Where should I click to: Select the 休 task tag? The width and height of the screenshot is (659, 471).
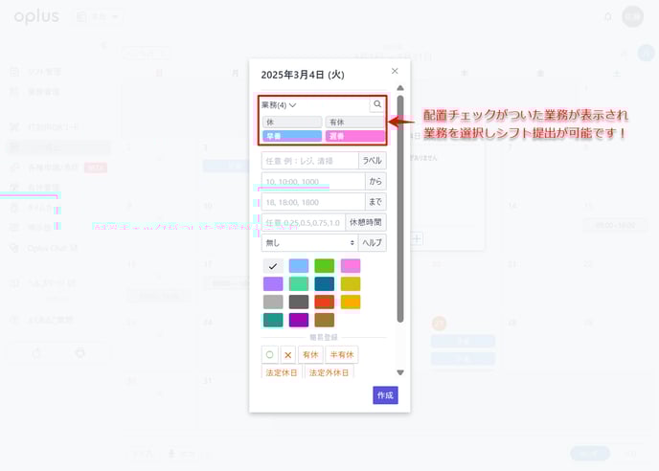292,122
